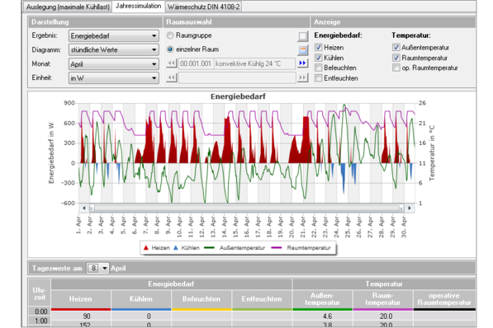Click the Kühlen legend entry
The width and height of the screenshot is (493, 328).
click(187, 247)
